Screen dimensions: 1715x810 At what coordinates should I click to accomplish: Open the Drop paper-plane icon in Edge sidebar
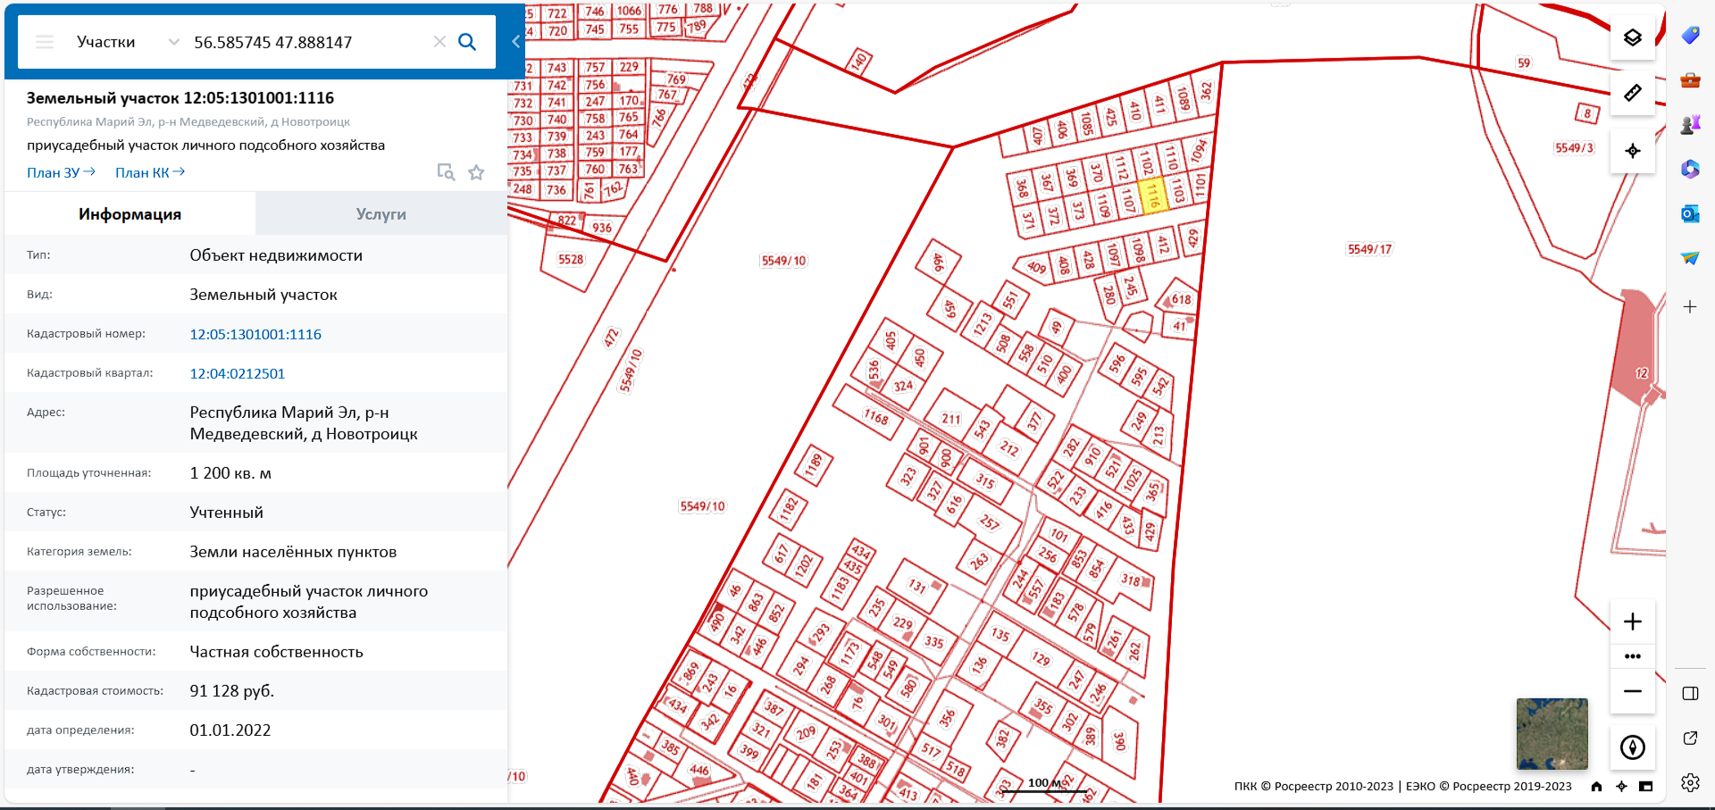(1690, 258)
